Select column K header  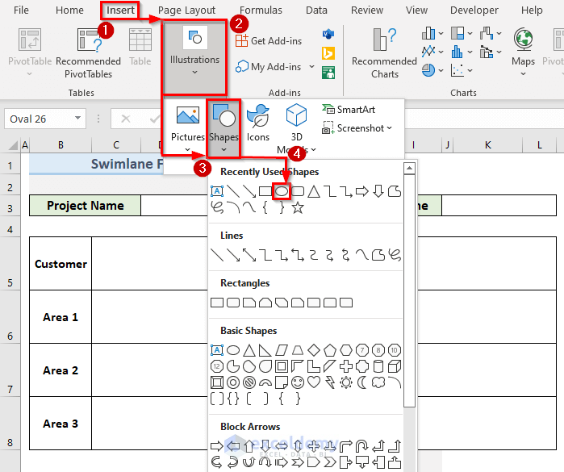click(487, 145)
